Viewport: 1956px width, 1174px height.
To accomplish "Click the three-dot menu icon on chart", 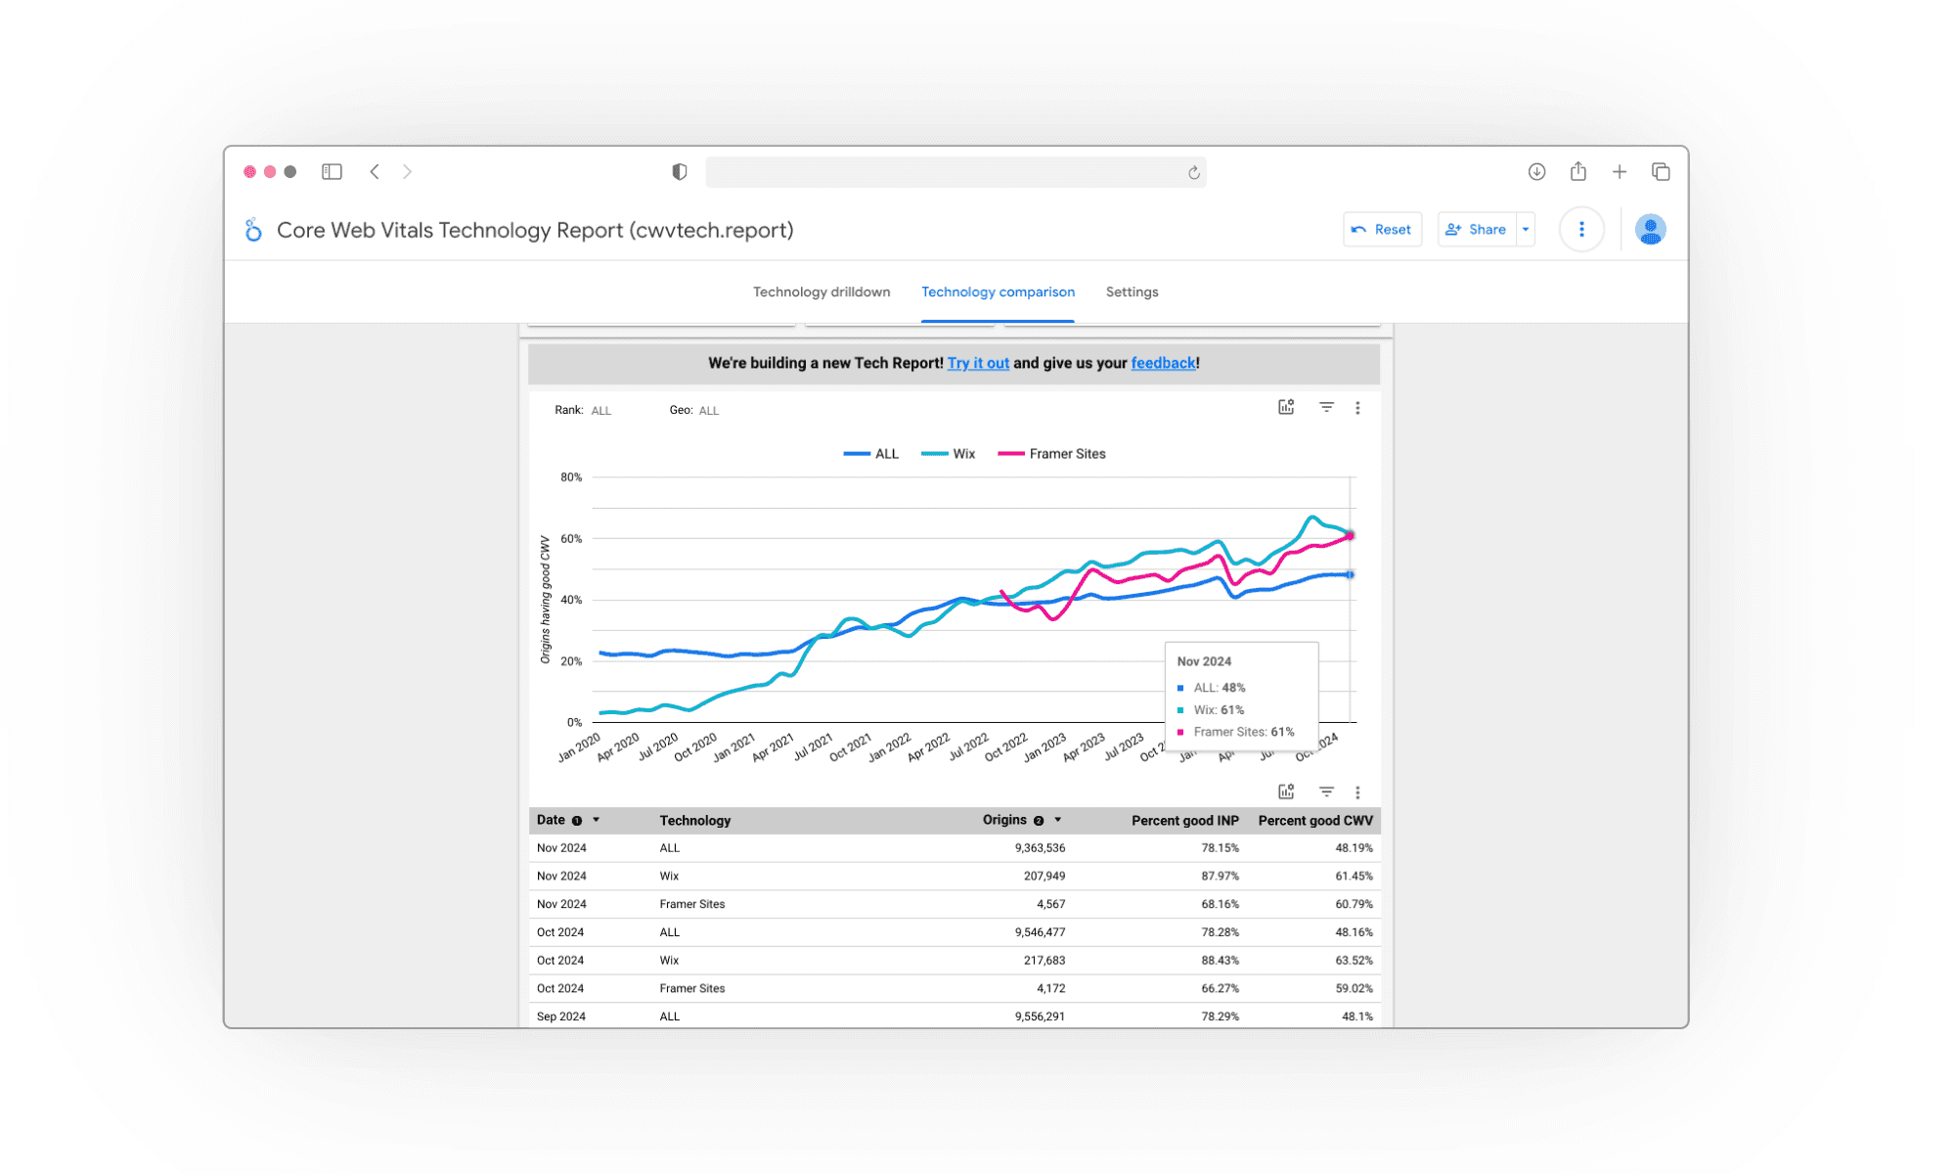I will click(1358, 408).
